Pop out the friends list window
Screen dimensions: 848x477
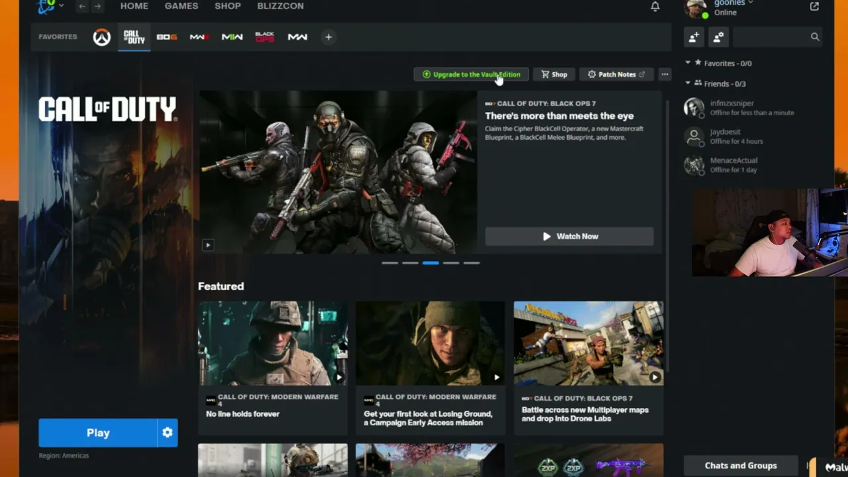[814, 7]
